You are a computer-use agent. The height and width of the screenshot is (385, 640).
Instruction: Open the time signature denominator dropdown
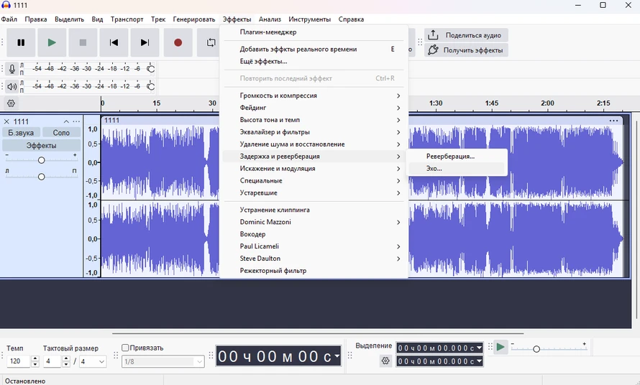(93, 361)
